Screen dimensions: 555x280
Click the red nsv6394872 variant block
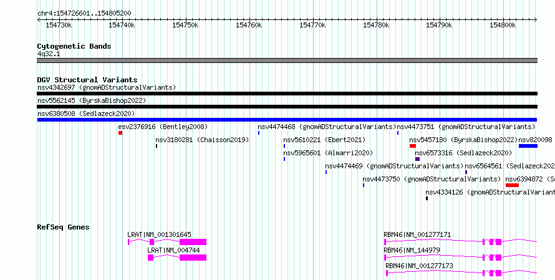point(512,185)
